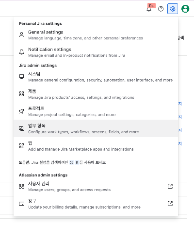Click the monitor icon beside 시스템

[21, 76]
